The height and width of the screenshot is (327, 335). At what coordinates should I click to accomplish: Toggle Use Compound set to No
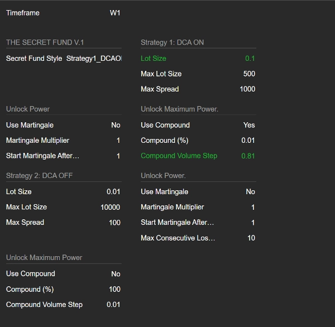pos(115,274)
